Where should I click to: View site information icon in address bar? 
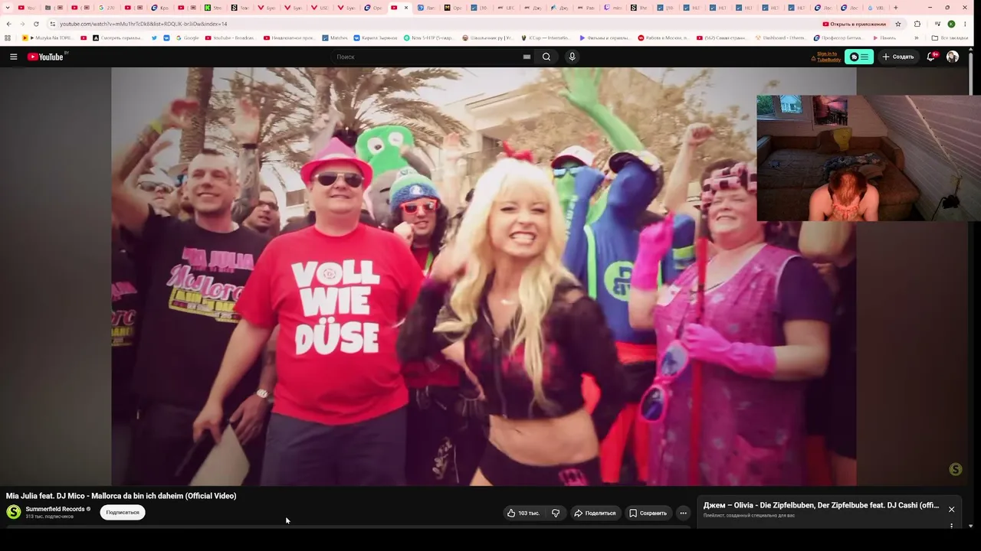(52, 24)
